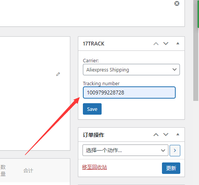Image resolution: width=199 pixels, height=185 pixels.
Task: Click the Save button in 17TRACK
Action: (92, 109)
